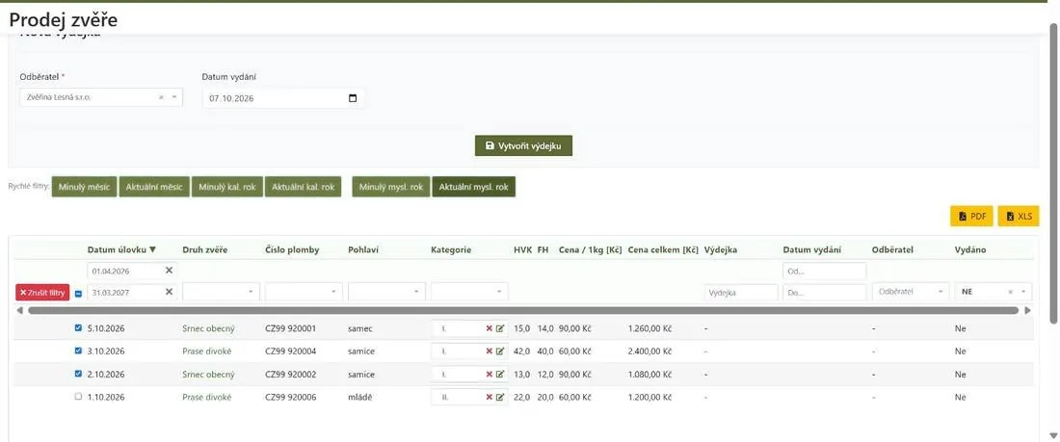Open the Vydáno filter dropdown showing NE

click(994, 292)
